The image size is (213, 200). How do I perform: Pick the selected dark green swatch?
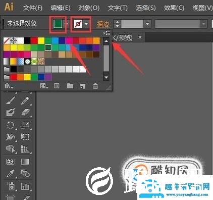click(48, 47)
